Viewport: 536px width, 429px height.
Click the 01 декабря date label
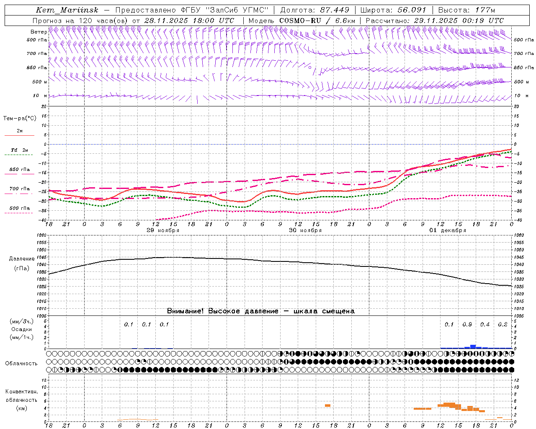tap(448, 230)
